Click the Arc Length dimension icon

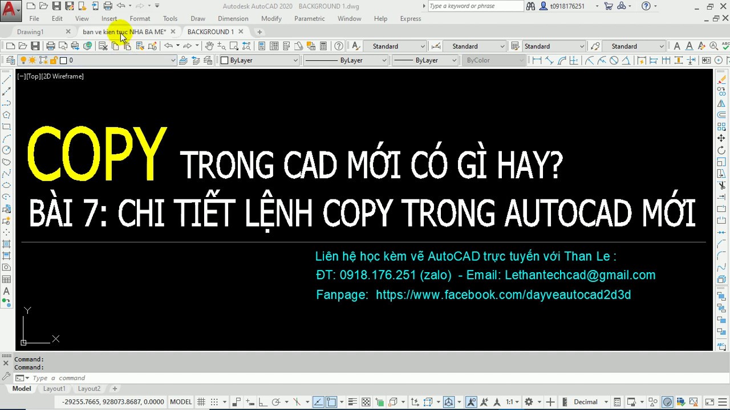[562, 60]
